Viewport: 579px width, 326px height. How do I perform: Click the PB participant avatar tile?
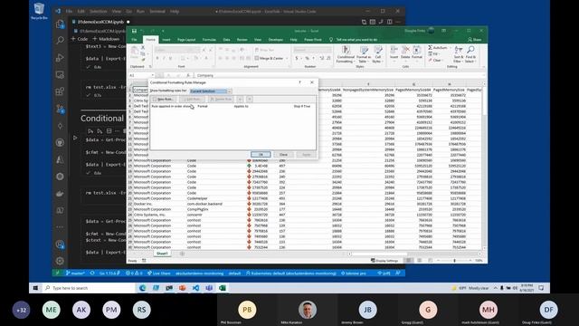coord(247,310)
